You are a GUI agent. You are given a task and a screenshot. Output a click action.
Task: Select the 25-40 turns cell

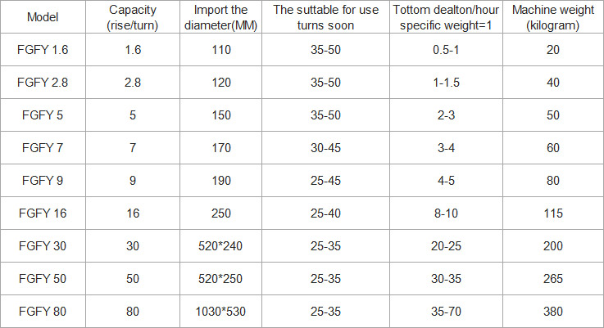(x=325, y=213)
